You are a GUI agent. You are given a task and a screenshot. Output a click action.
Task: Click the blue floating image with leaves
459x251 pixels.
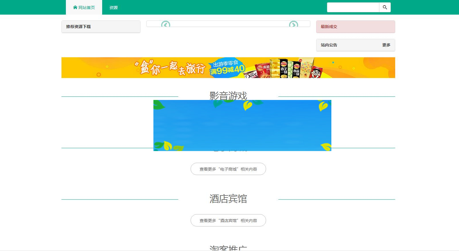pyautogui.click(x=242, y=126)
